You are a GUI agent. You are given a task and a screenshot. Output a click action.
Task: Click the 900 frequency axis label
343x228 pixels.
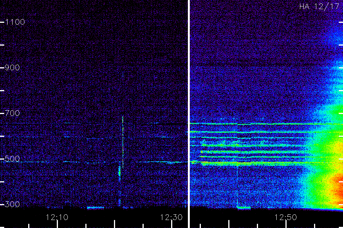[x=12, y=68]
